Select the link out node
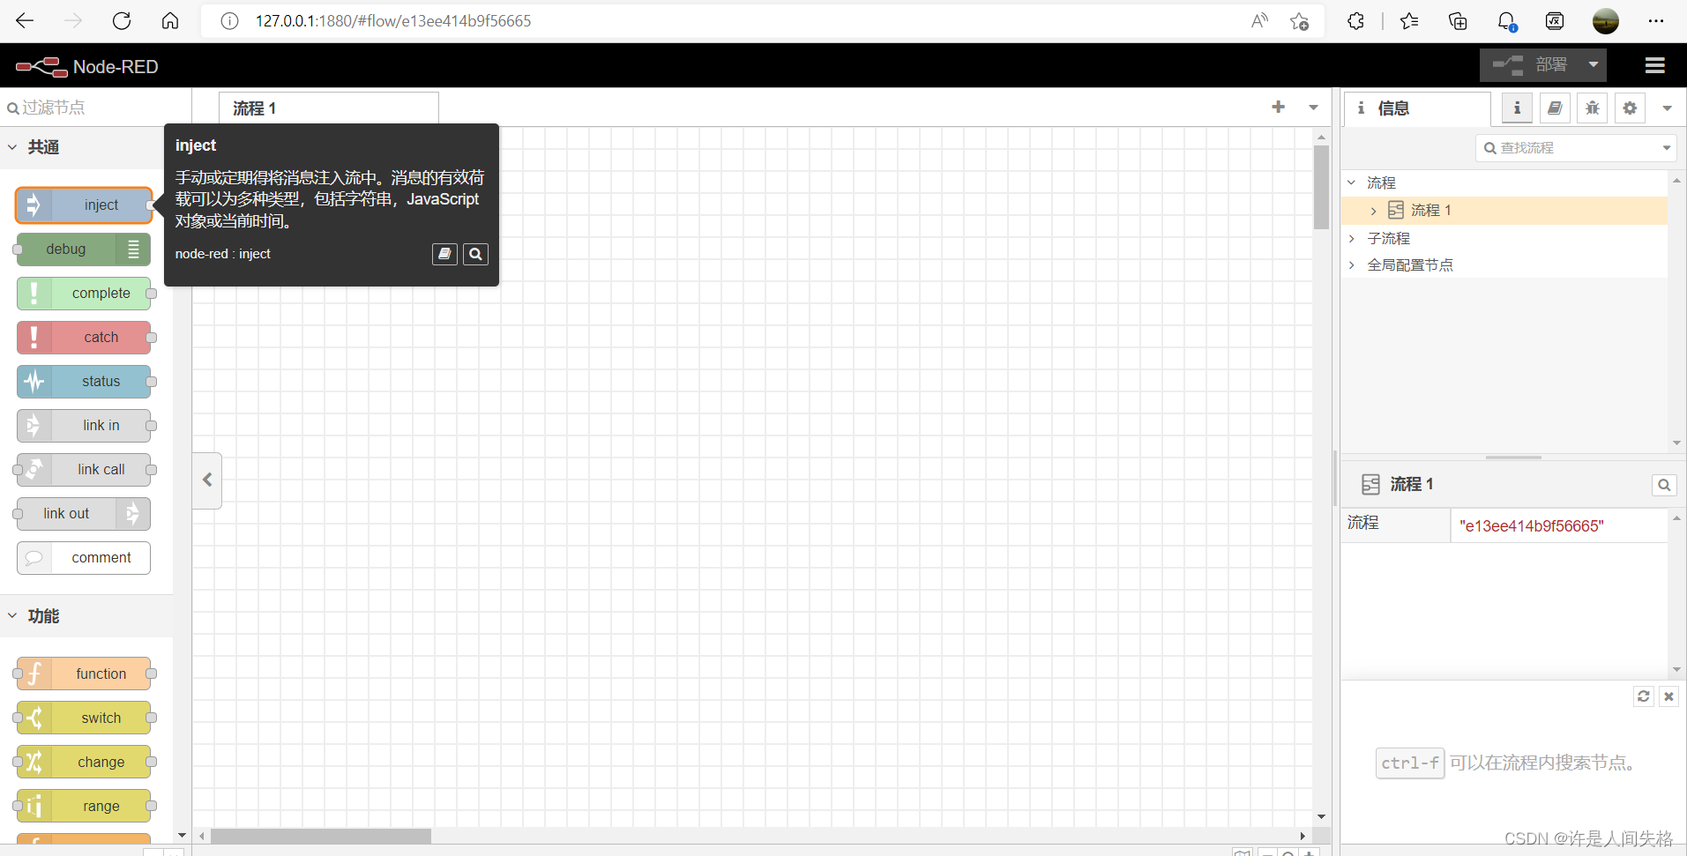 [84, 514]
